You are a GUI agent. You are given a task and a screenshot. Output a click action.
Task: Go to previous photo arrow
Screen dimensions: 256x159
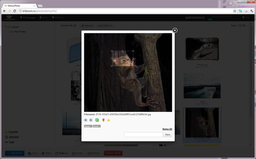86,120
